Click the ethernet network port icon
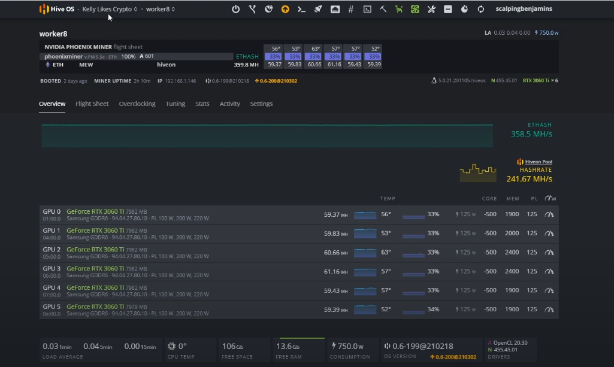The image size is (614, 367). point(335,9)
